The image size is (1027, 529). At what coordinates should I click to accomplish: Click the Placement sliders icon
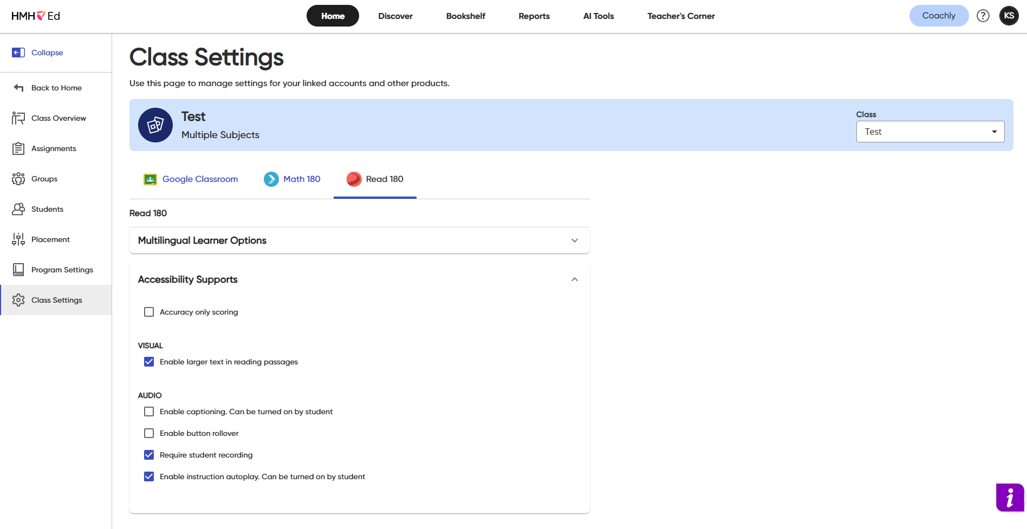18,239
